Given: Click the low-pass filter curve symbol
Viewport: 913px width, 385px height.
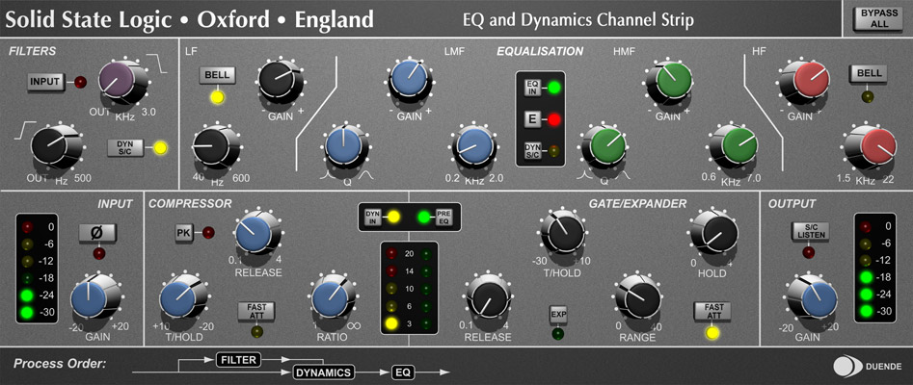Looking at the screenshot, I should click(156, 64).
